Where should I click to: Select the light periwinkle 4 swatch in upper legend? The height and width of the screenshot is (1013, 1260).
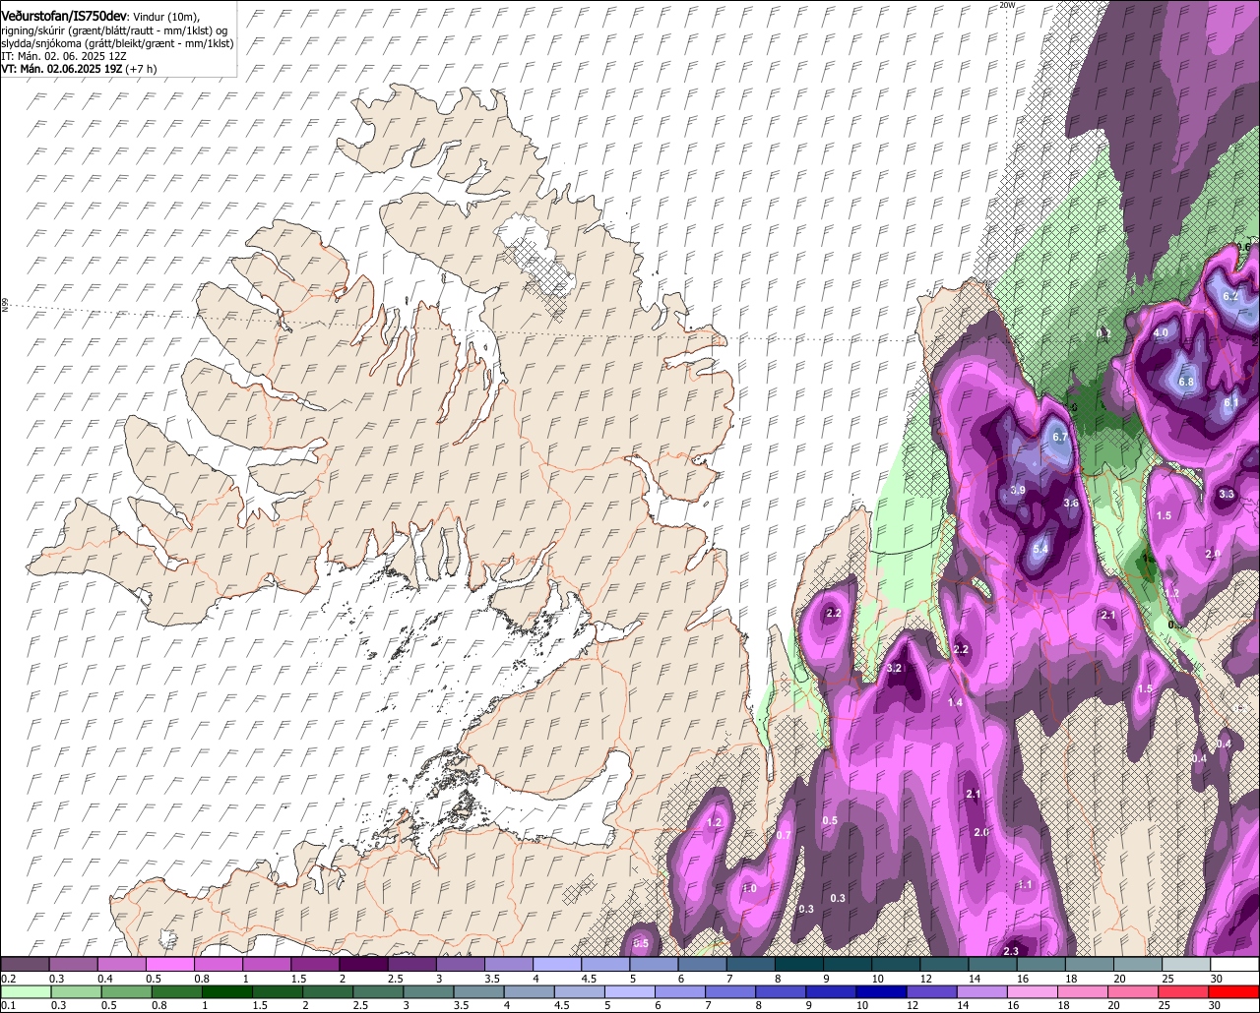tap(557, 964)
